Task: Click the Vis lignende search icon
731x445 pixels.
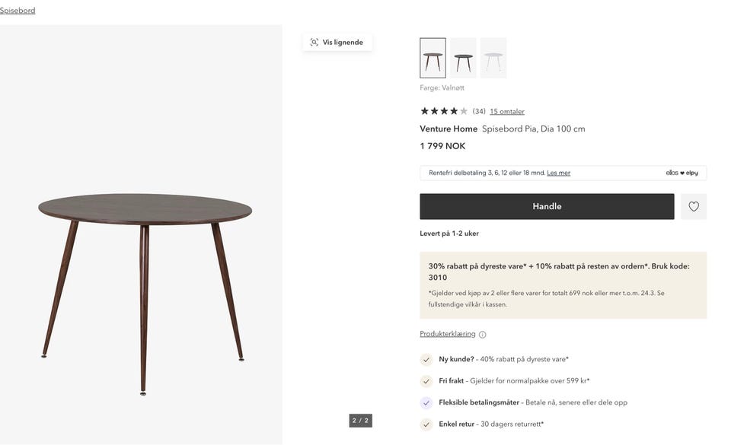Action: (x=314, y=43)
